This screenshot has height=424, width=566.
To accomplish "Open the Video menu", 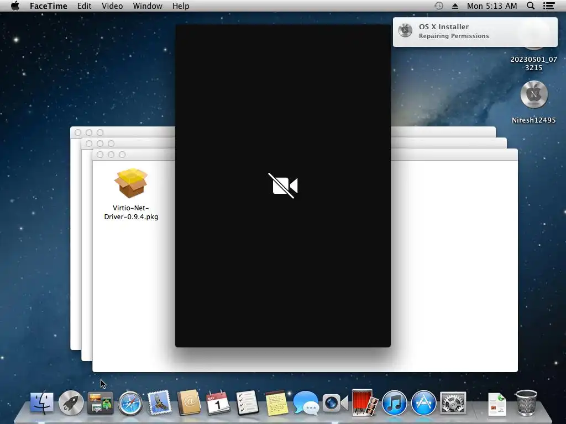I will pyautogui.click(x=112, y=6).
